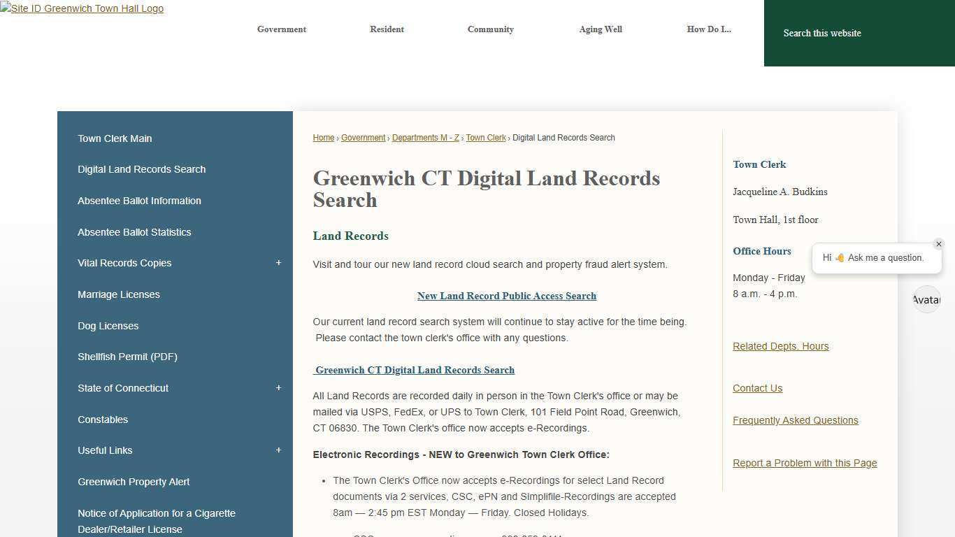Dismiss the 'Ask me a question' chat bubble

(939, 244)
